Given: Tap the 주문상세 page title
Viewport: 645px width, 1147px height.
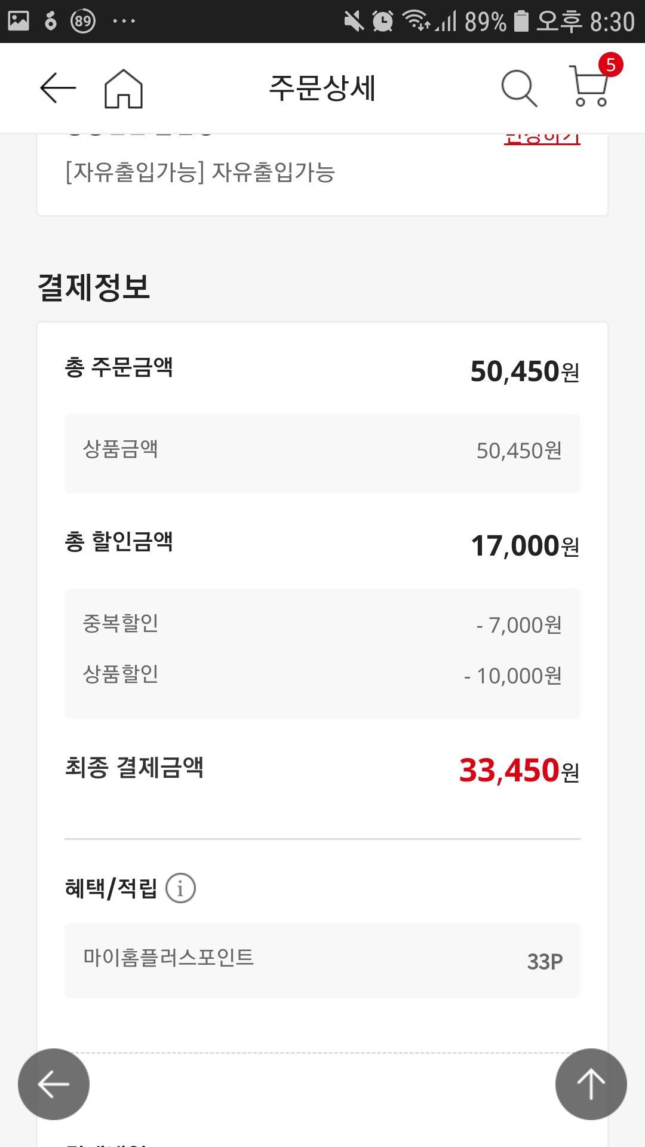Looking at the screenshot, I should pos(322,88).
